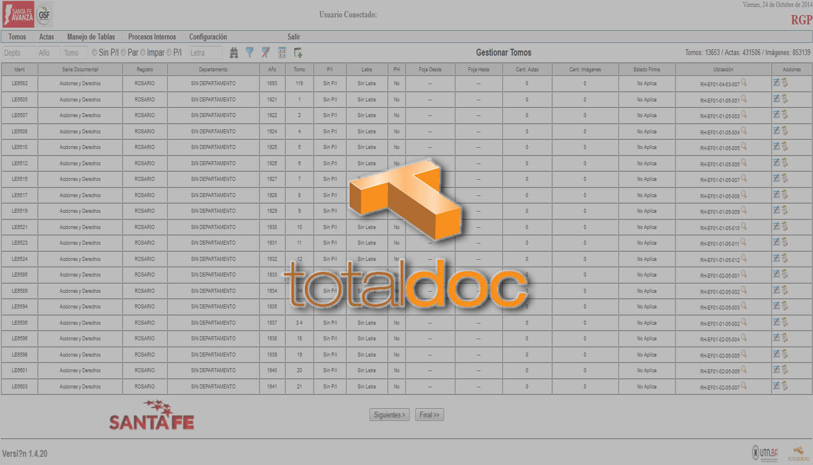The height and width of the screenshot is (465, 813).
Task: Open scroll document icon for LE6682
Action: 785,82
